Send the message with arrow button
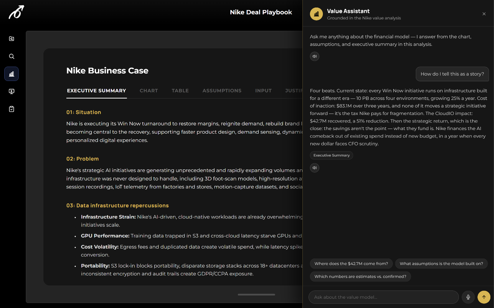Viewport: 494px width, 308px height. coord(484,297)
